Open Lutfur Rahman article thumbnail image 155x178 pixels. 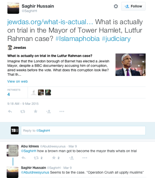pyautogui.click(x=131, y=65)
